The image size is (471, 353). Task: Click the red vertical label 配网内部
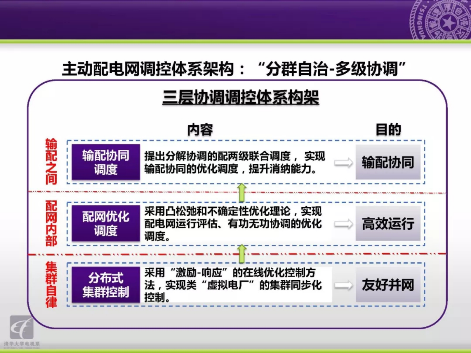coord(51,223)
